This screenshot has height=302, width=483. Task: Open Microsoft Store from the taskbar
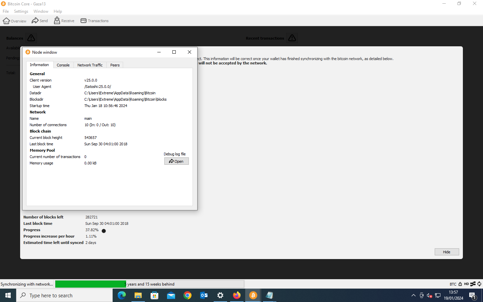pyautogui.click(x=154, y=295)
